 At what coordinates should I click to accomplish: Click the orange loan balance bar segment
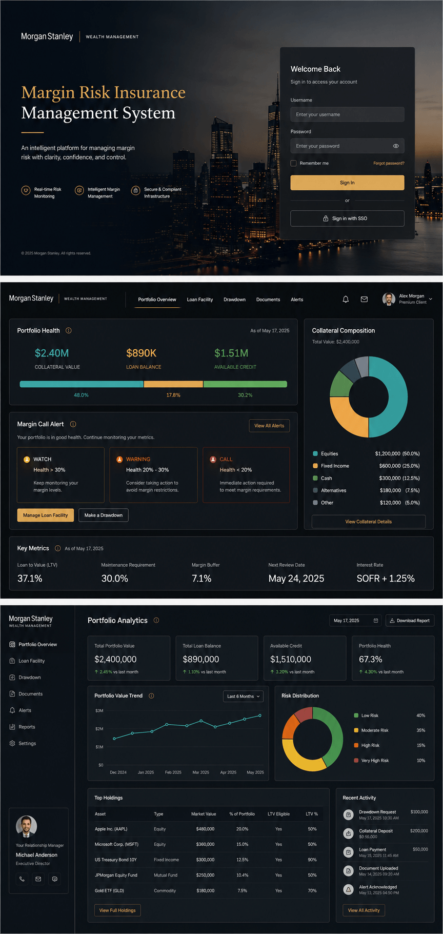coord(173,384)
